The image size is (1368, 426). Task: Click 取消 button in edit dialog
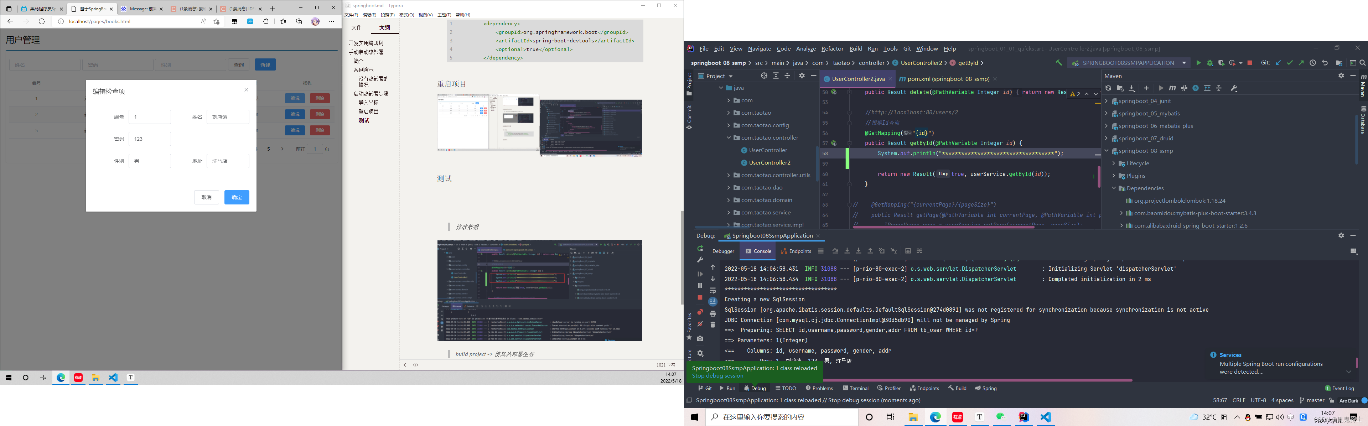(x=207, y=197)
